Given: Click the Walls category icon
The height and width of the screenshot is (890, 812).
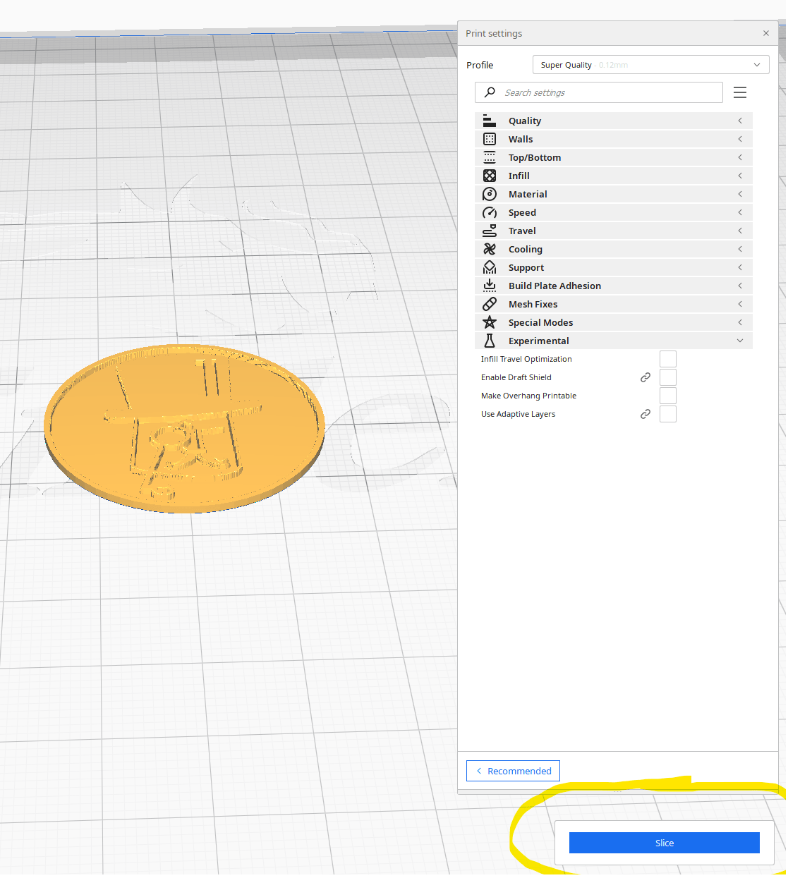Looking at the screenshot, I should pyautogui.click(x=489, y=139).
